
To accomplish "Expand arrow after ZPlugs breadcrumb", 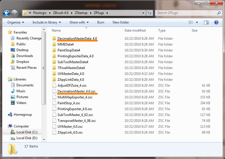I will [107, 13].
